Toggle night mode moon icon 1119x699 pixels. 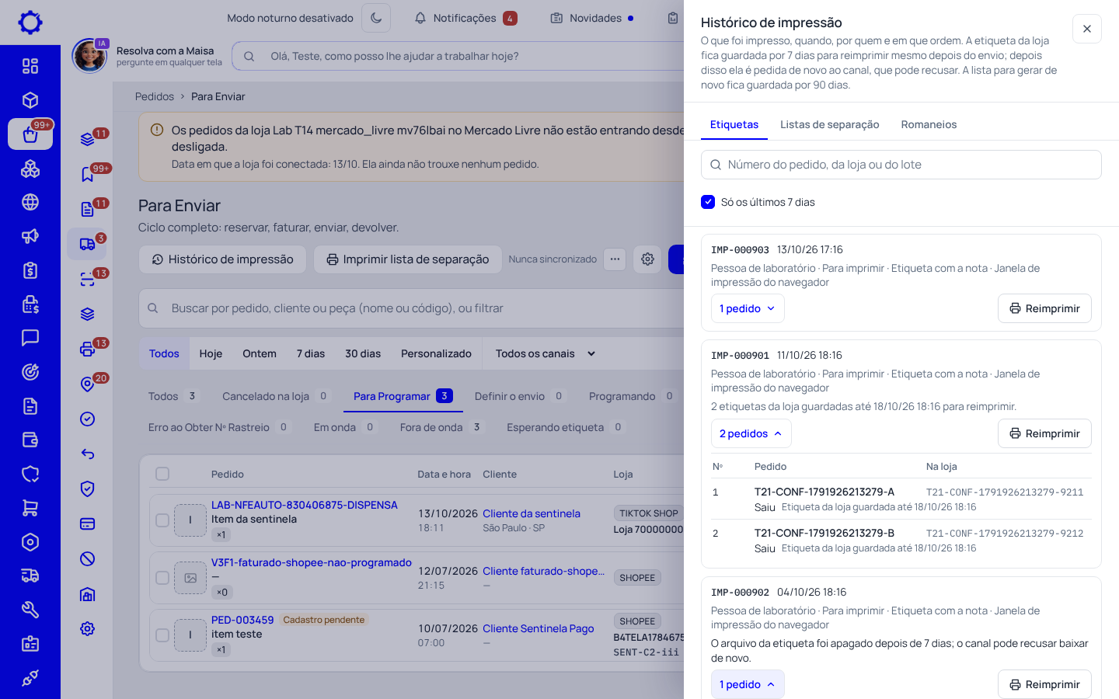[x=376, y=18]
